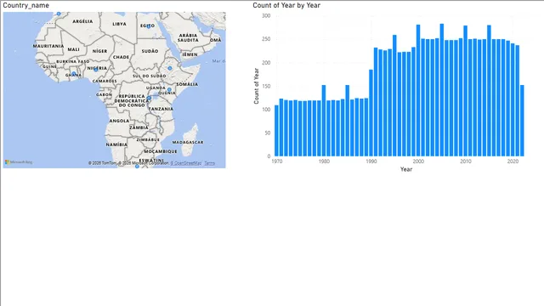The width and height of the screenshot is (544, 306).
Task: Click the MOÇAMBIQUE label on the map
Action: pos(161,151)
